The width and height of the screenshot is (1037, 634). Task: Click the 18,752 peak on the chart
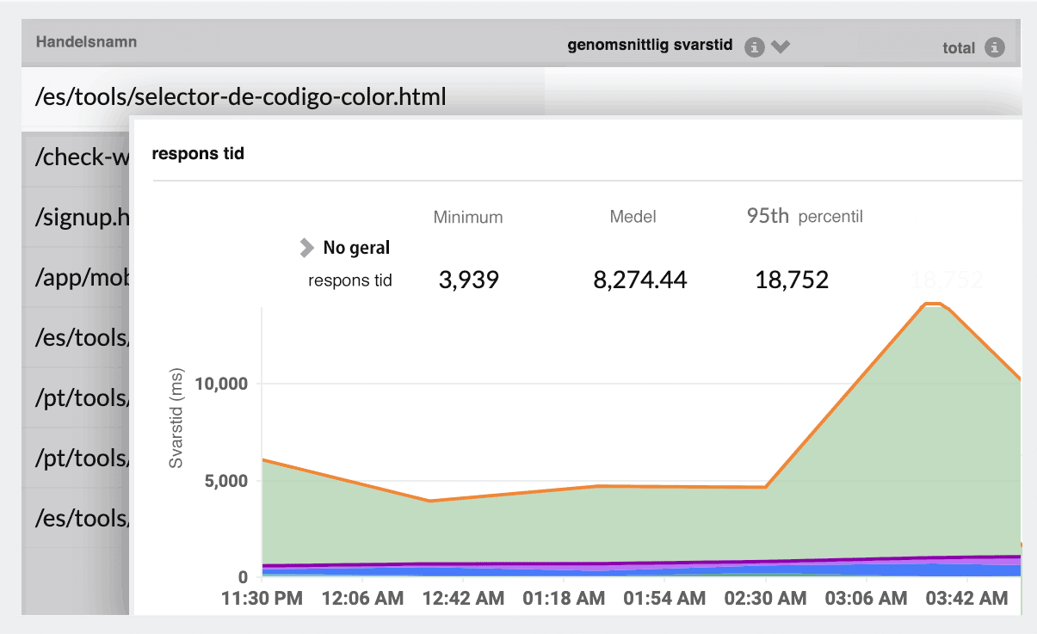pos(933,304)
